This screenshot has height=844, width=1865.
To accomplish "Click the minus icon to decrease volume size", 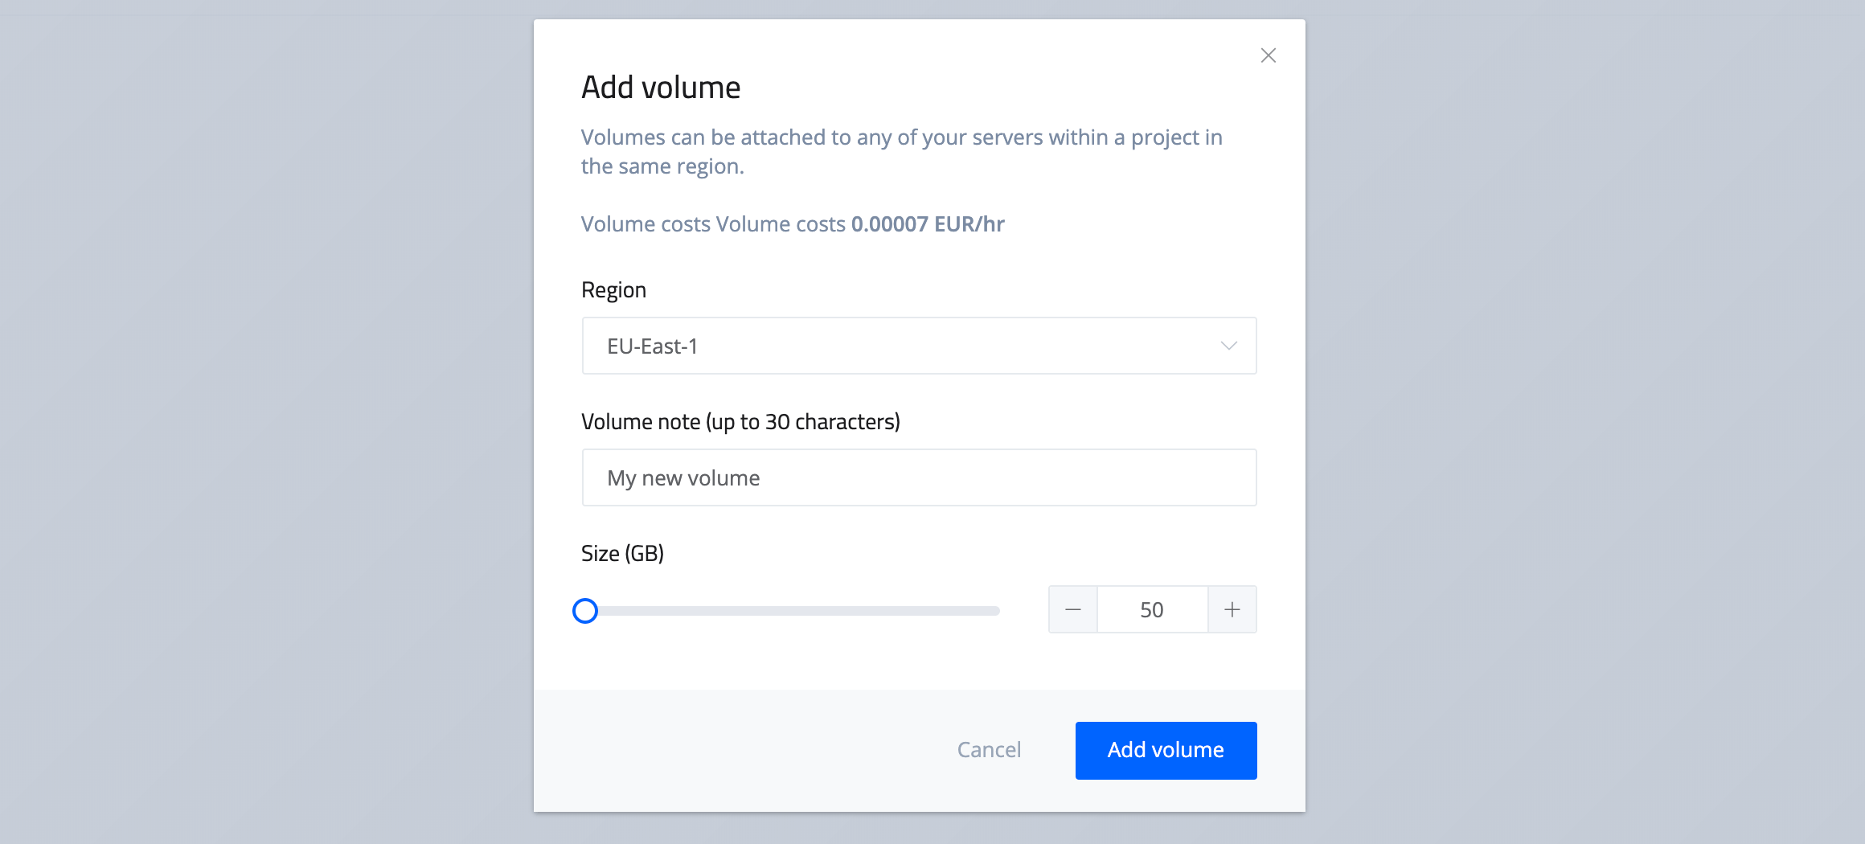I will pyautogui.click(x=1073, y=609).
